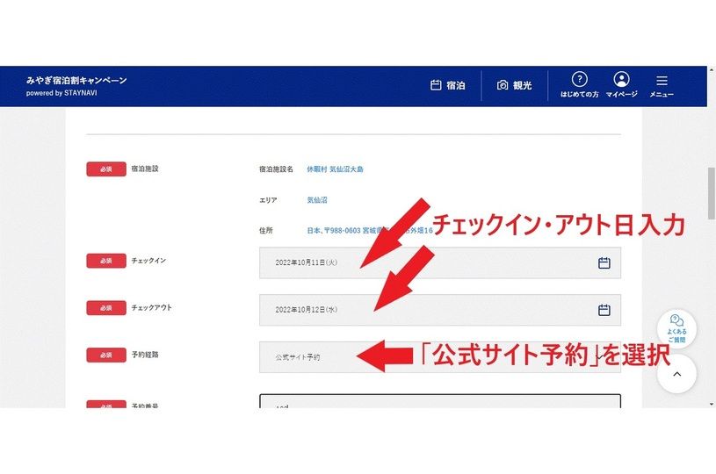Screen dimensions: 716x474
Task: Click the area link 気仙沼
Action: coord(317,200)
